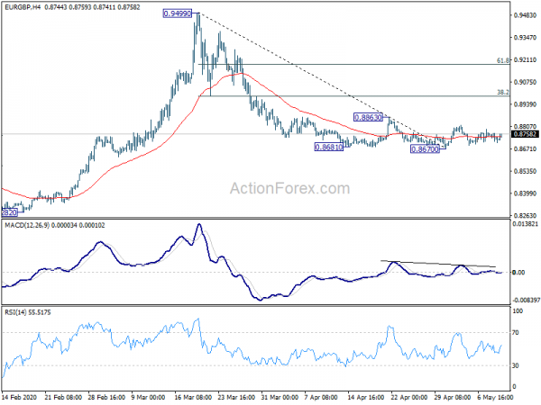The image size is (541, 405).
Task: Click the 38.2 Fibonacci level label
Action: [503, 92]
